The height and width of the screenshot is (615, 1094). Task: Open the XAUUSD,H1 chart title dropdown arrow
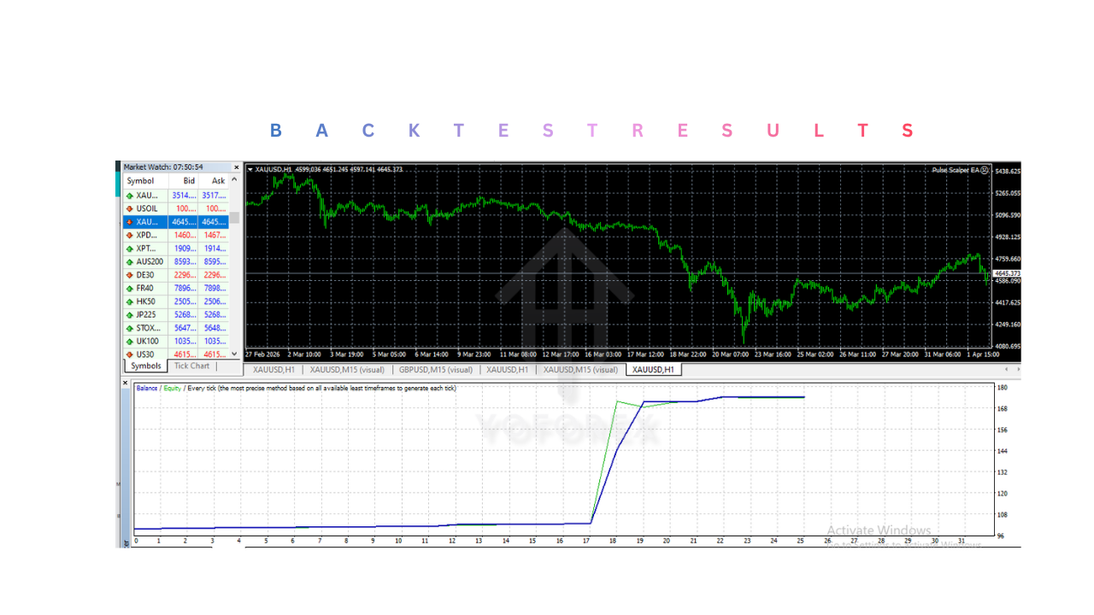pos(248,168)
